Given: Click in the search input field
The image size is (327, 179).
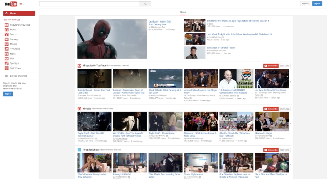Looking at the screenshot, I should click(x=89, y=4).
